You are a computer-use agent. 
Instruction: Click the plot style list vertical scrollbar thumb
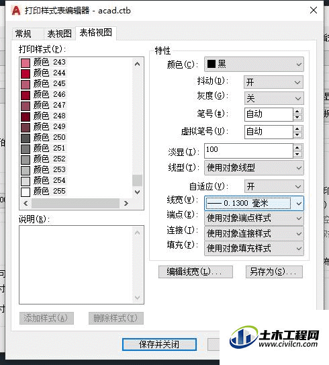(137, 180)
